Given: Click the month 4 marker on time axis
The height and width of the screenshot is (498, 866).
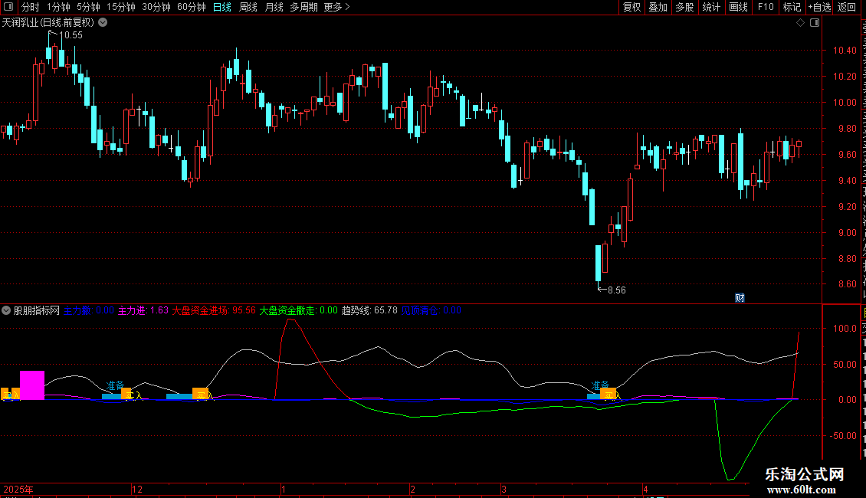Looking at the screenshot, I should point(645,489).
